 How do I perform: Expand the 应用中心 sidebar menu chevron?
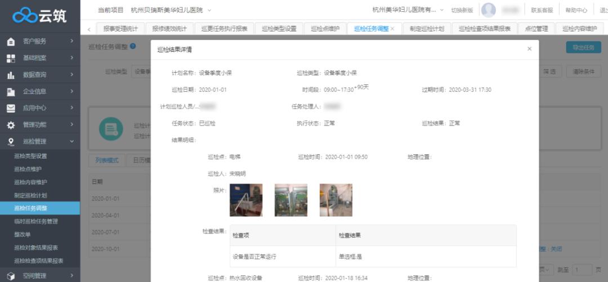(x=71, y=108)
